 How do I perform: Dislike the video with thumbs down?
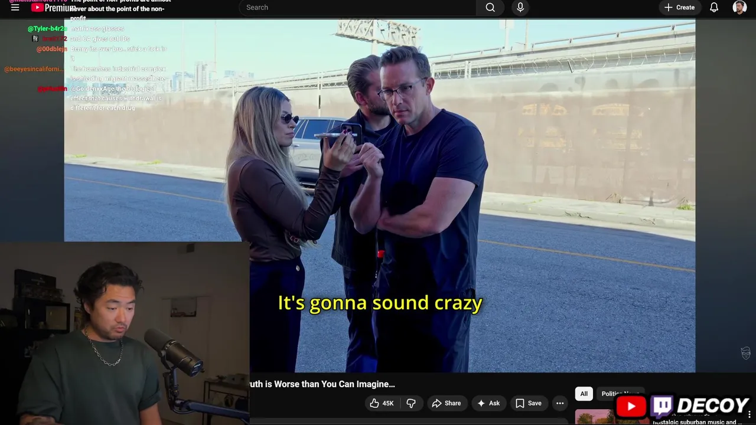click(411, 403)
